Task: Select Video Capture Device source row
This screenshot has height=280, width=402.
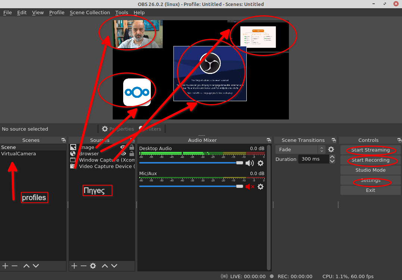Action: pos(102,166)
